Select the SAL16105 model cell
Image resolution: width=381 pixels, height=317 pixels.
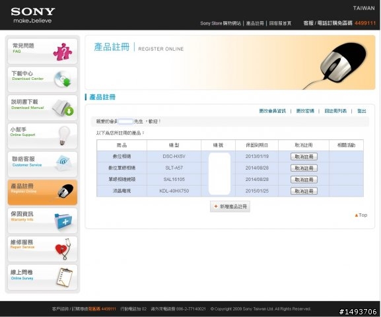coord(174,180)
